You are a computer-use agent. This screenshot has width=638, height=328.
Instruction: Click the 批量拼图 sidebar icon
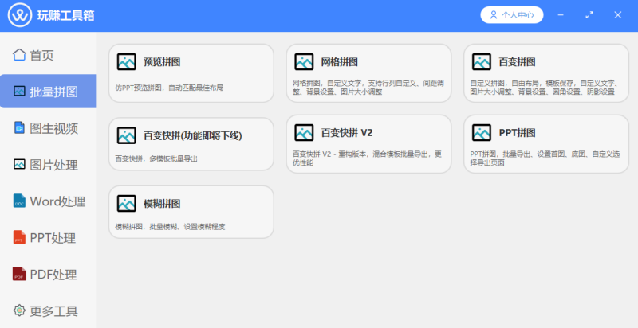click(19, 91)
